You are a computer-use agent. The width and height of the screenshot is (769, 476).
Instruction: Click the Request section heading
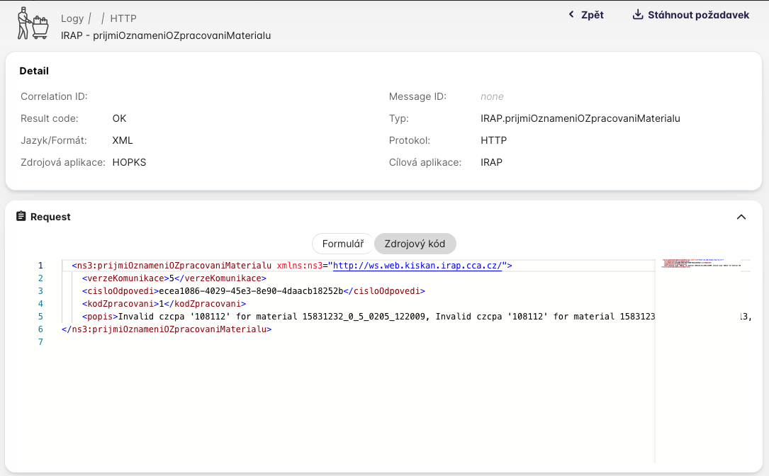pos(50,217)
